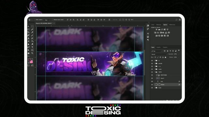The width and height of the screenshot is (209, 117).
Task: Open the workspace switcher icon
Action: [x=180, y=20]
